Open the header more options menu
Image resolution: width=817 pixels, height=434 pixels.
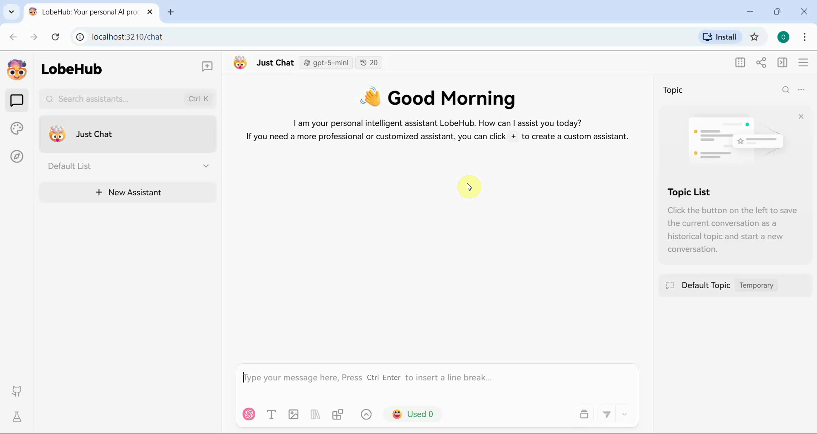coord(804,63)
